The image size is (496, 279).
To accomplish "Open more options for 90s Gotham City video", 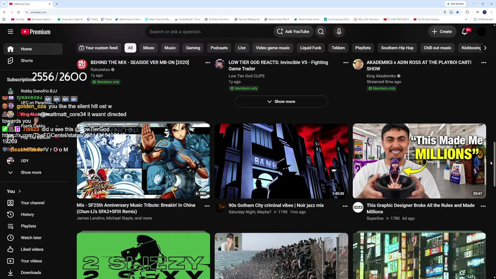I will point(345,206).
